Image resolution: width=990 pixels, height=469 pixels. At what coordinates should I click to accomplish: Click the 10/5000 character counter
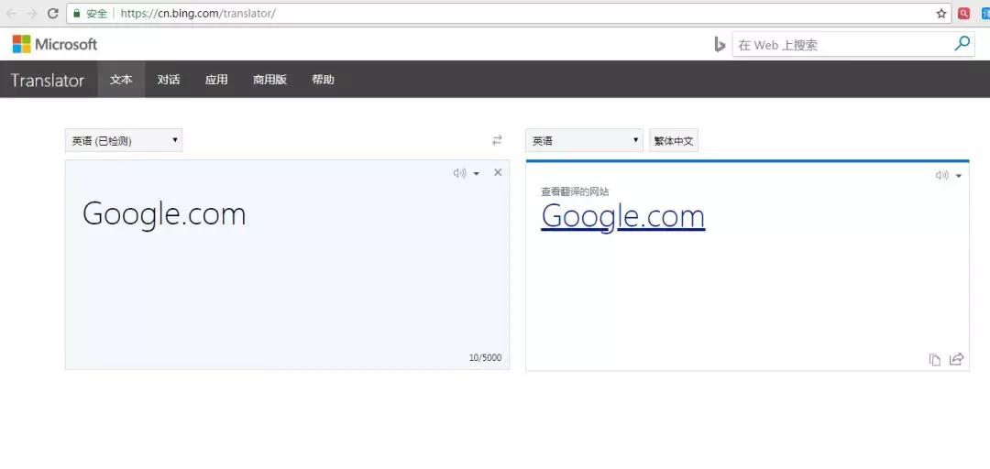tap(485, 357)
